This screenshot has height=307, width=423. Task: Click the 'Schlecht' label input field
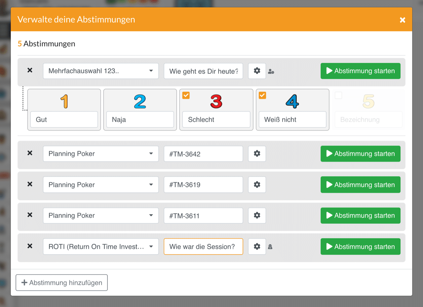click(x=216, y=120)
